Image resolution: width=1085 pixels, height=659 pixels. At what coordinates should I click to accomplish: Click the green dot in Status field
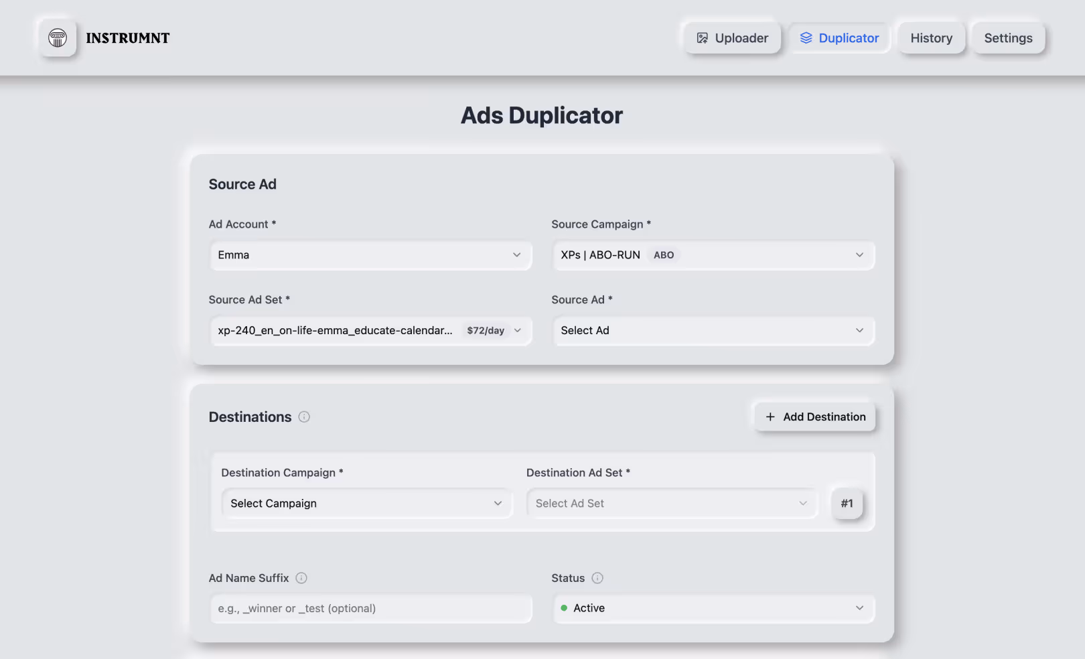[565, 608]
